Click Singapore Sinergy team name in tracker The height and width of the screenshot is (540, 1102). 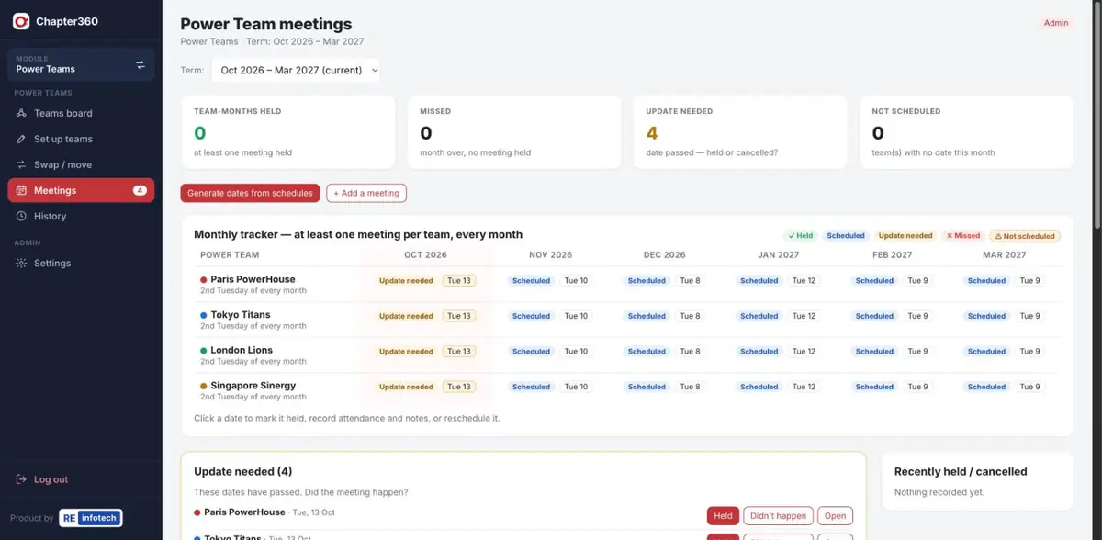tap(253, 386)
